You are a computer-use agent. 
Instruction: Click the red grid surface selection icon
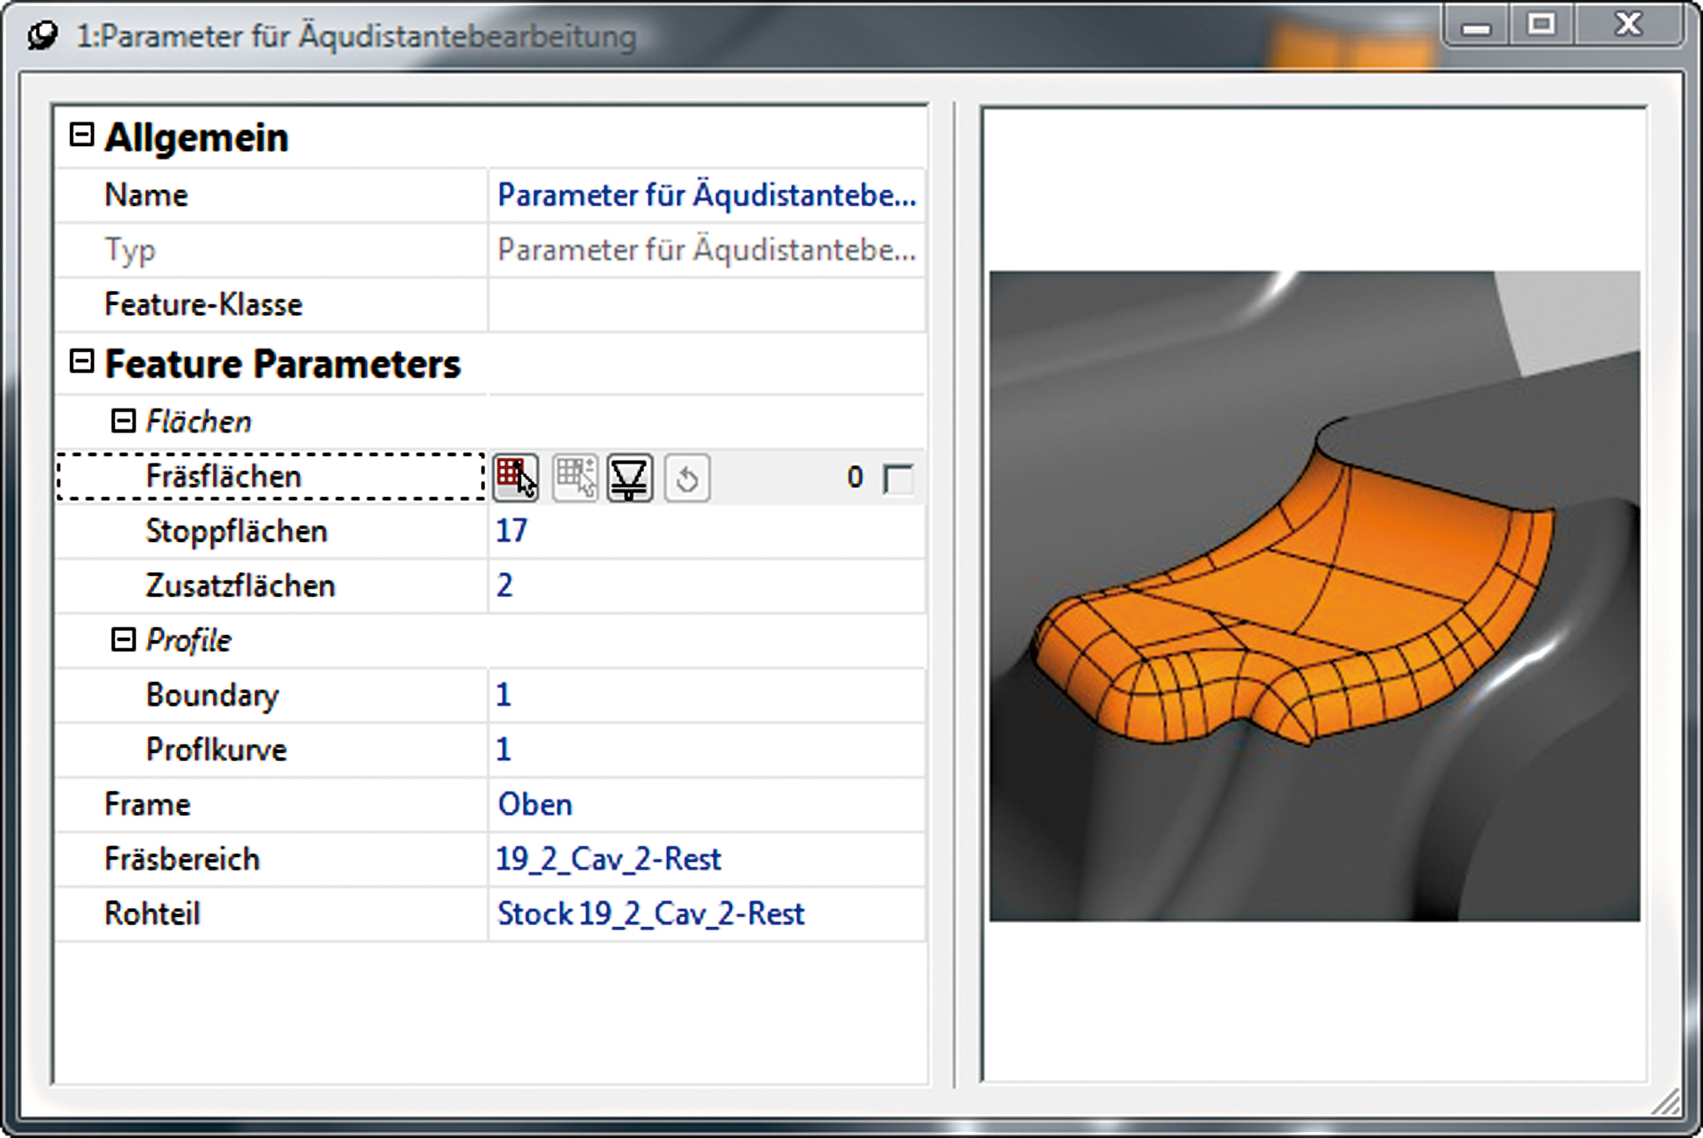515,478
